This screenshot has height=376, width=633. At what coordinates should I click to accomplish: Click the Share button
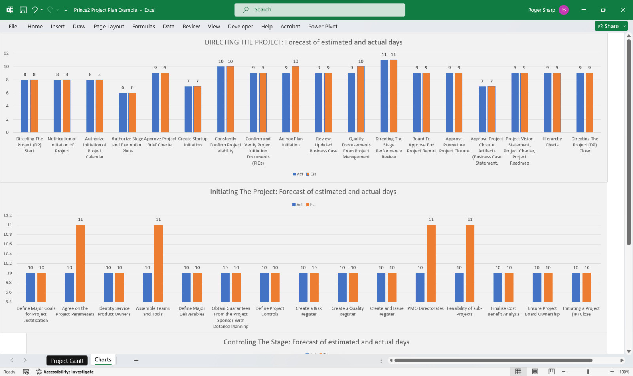[608, 26]
